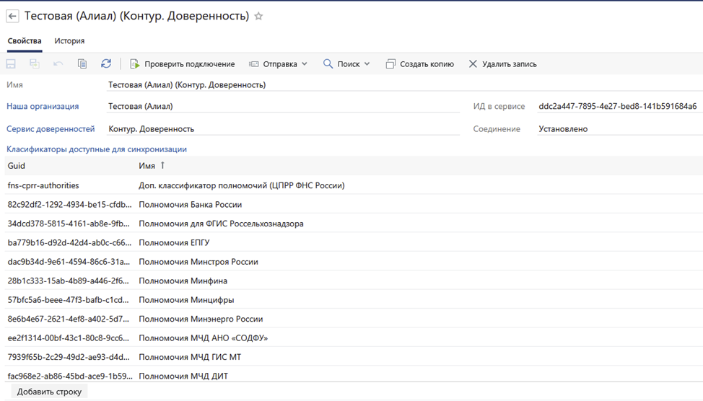Expand the Отправка dropdown
This screenshot has height=401, width=703.
[279, 64]
